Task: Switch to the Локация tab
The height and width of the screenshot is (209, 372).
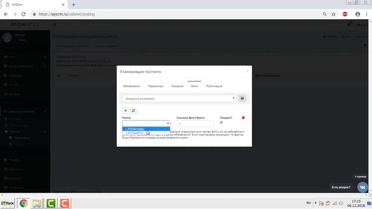Action: [x=177, y=86]
